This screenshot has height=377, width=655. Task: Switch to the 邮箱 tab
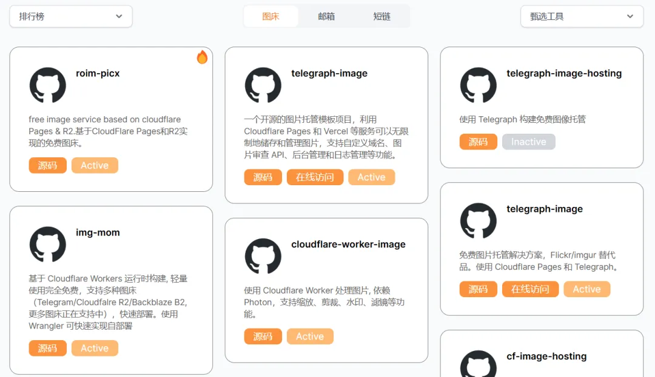pyautogui.click(x=326, y=17)
